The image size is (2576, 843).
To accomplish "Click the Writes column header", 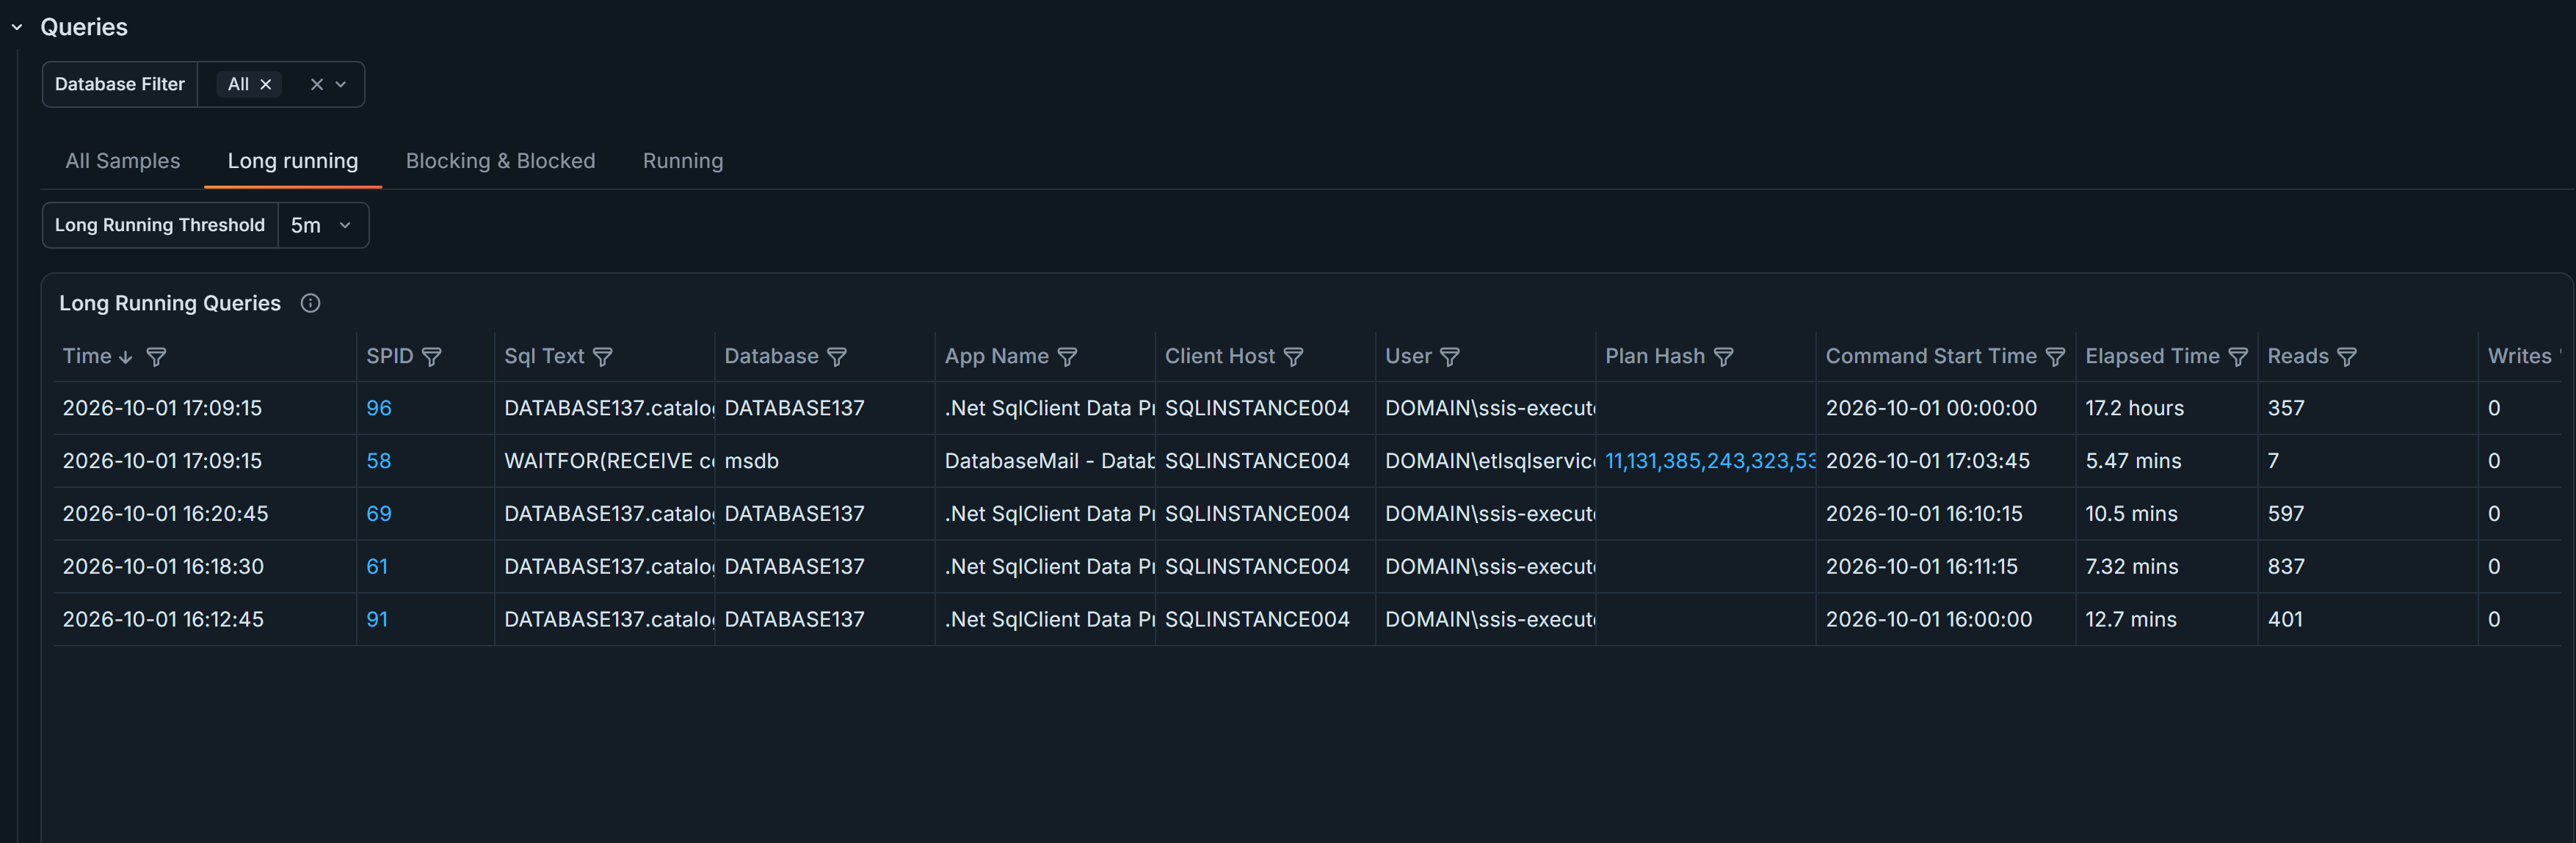I will coord(2520,357).
